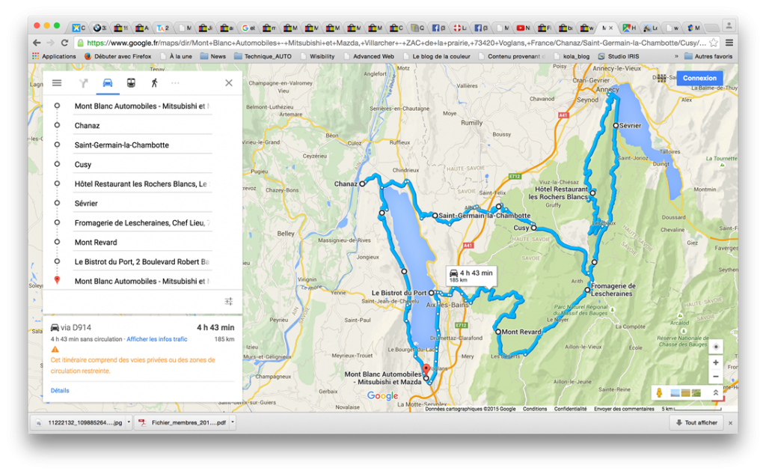Image resolution: width=766 pixels, height=474 pixels.
Task: Show hidden bookmarks with the chevron
Action: [676, 56]
